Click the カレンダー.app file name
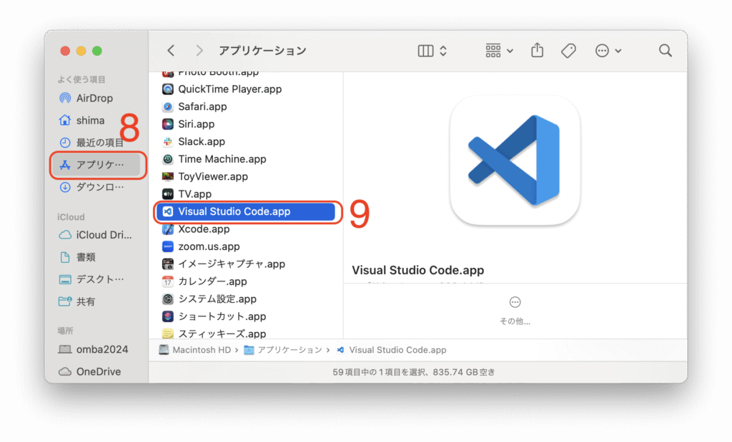732x442 pixels. 213,281
